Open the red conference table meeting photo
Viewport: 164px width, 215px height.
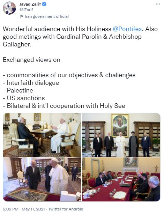(121, 179)
